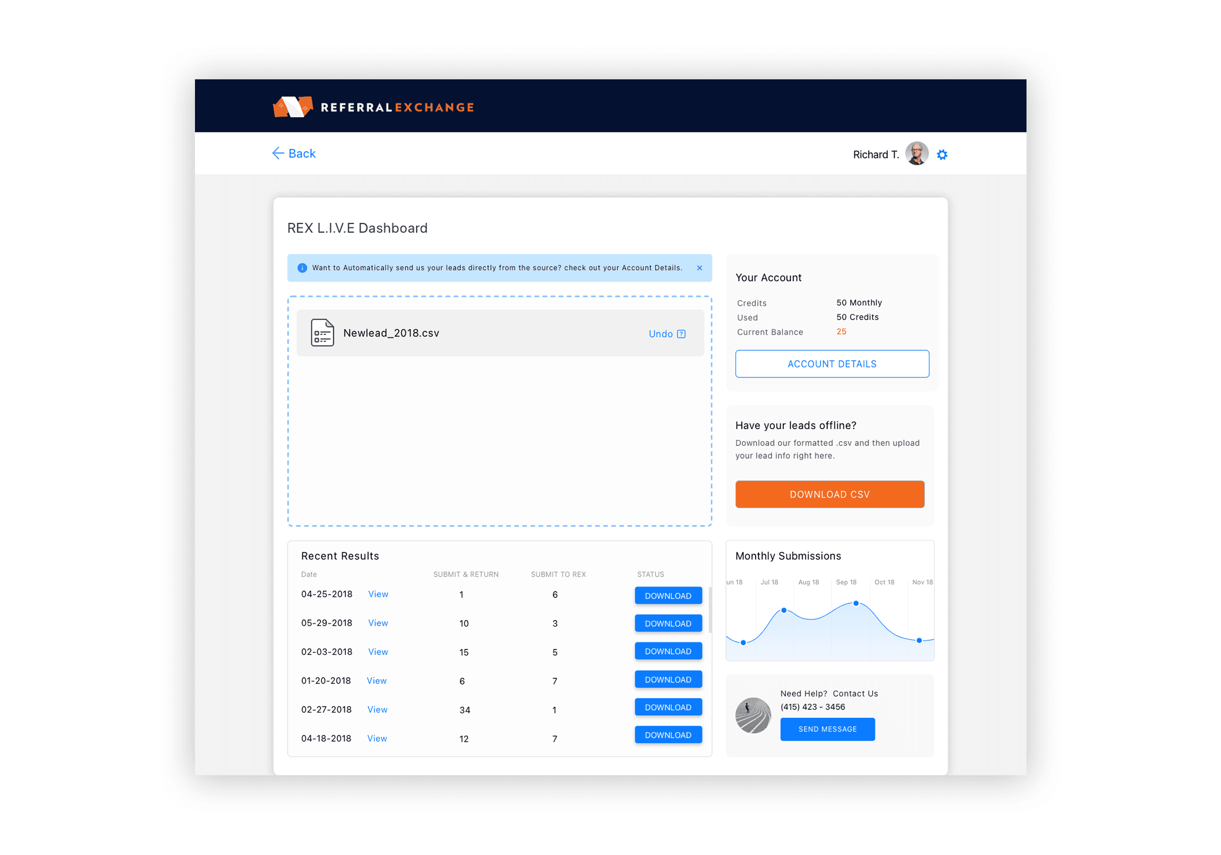The width and height of the screenshot is (1221, 855).
Task: Undo the Newlead_2018.csv upload
Action: coord(660,334)
